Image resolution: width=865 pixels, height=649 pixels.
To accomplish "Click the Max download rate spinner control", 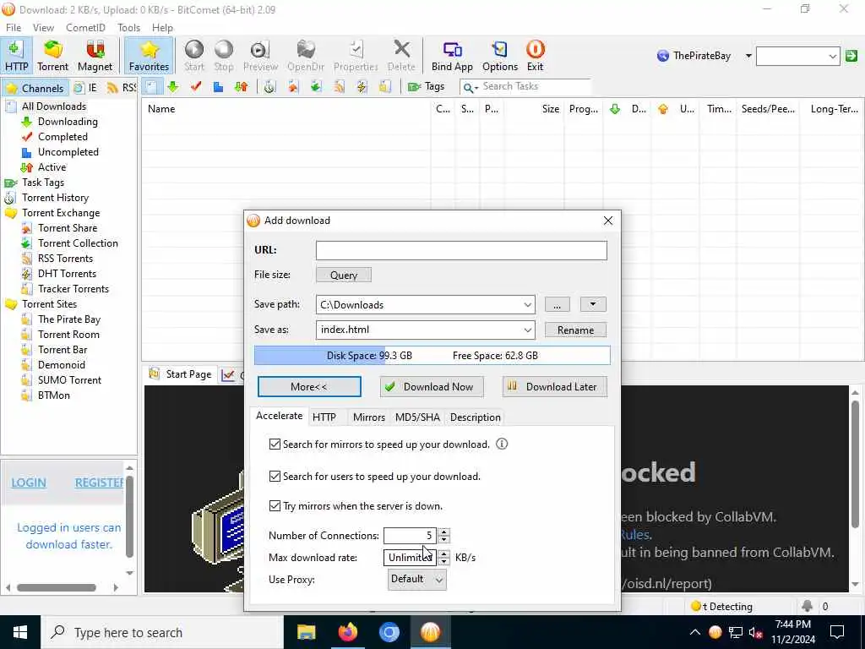I will pyautogui.click(x=444, y=558).
